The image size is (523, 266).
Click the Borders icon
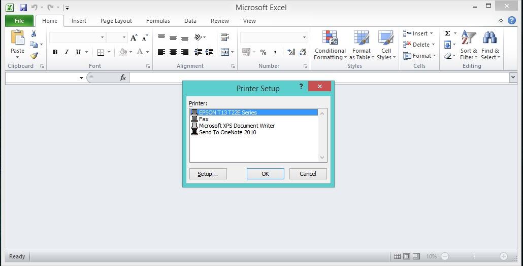point(101,52)
